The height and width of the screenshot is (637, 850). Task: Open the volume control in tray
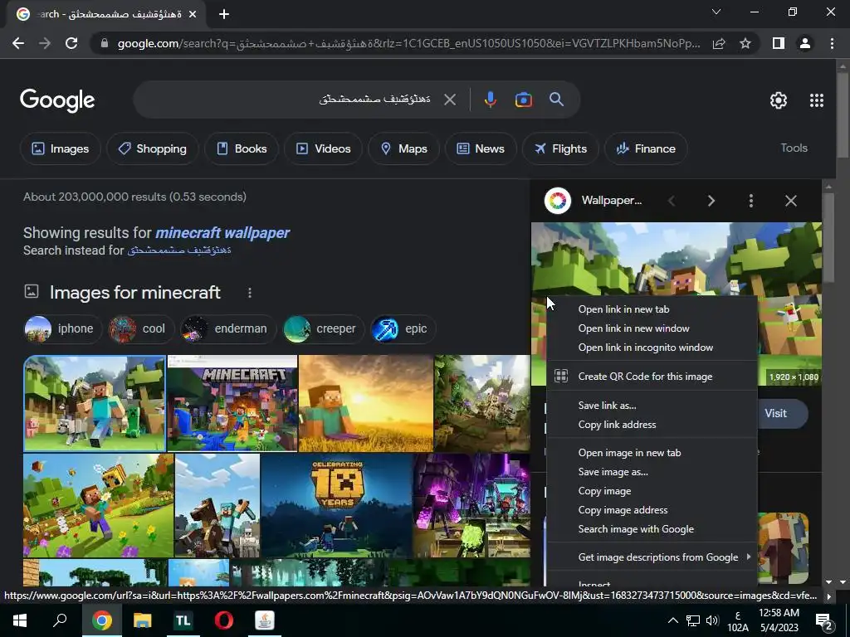point(712,620)
